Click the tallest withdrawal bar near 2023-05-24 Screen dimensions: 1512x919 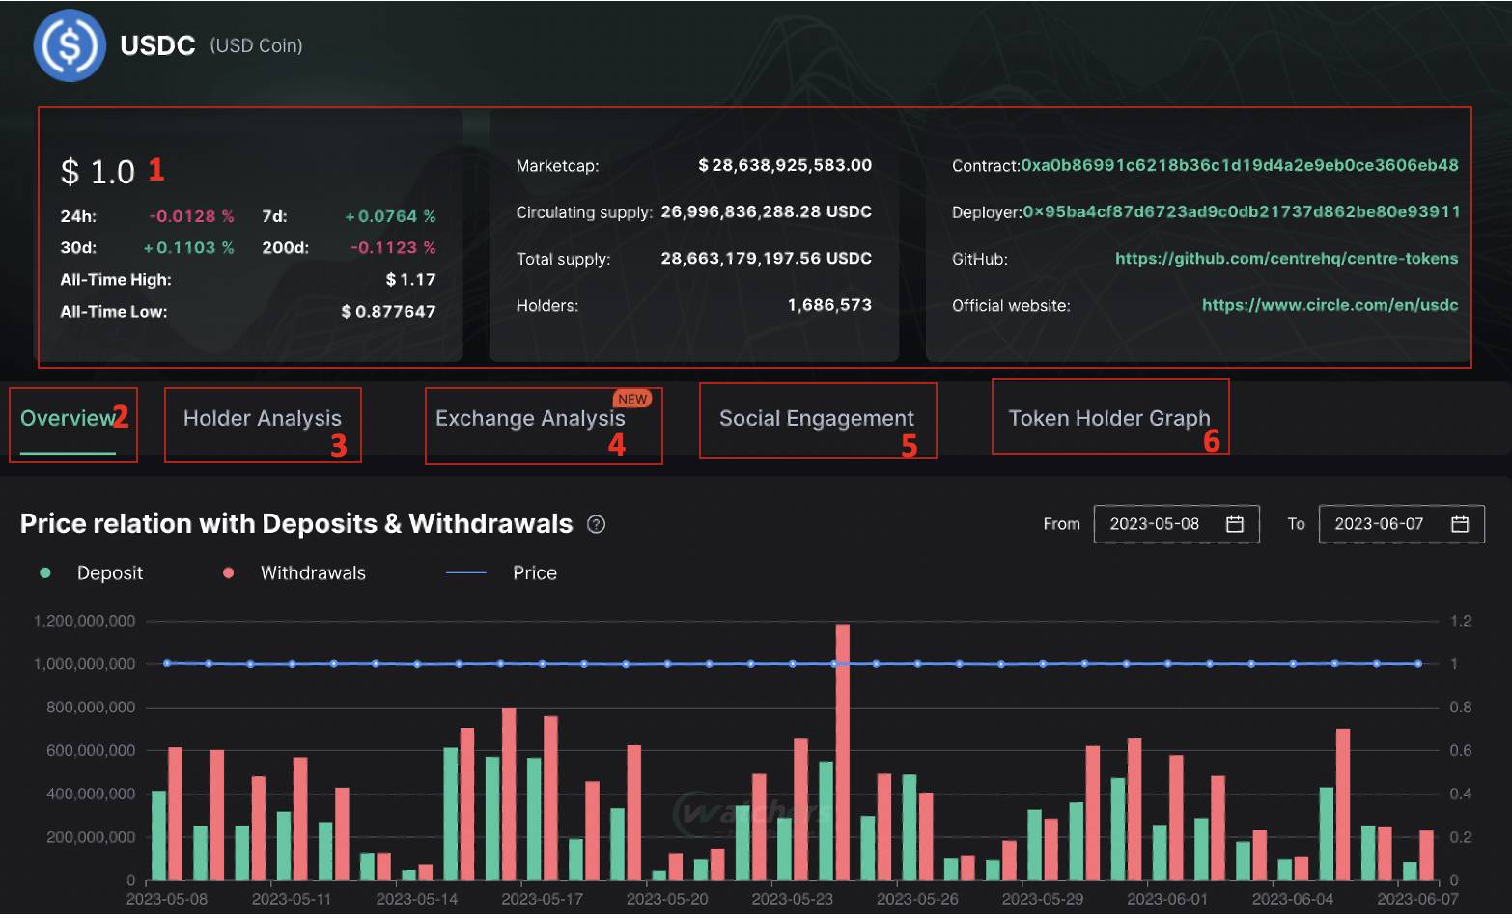click(843, 752)
